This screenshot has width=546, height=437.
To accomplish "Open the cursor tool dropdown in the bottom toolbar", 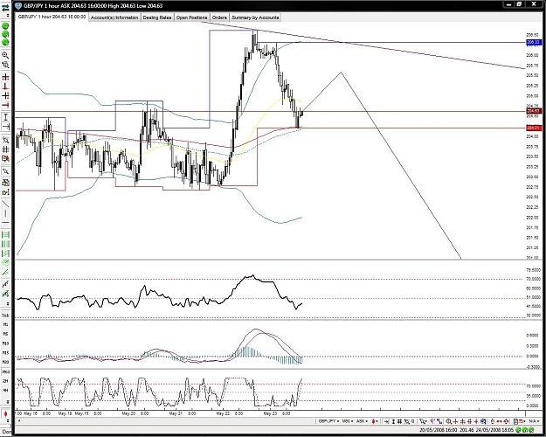I will [422, 421].
